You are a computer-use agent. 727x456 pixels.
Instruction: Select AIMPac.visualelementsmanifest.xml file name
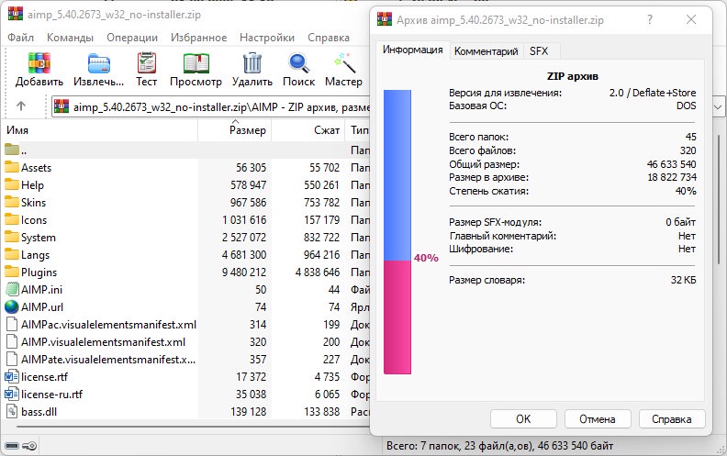[108, 325]
